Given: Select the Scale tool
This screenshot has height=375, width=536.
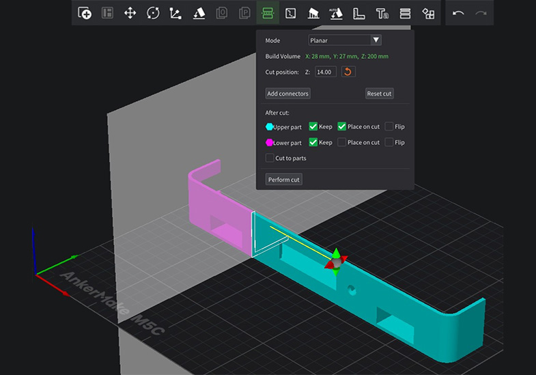Looking at the screenshot, I should click(x=175, y=13).
